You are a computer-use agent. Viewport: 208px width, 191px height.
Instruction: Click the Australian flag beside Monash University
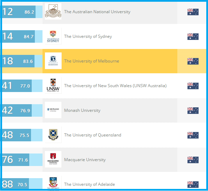pos(193,110)
